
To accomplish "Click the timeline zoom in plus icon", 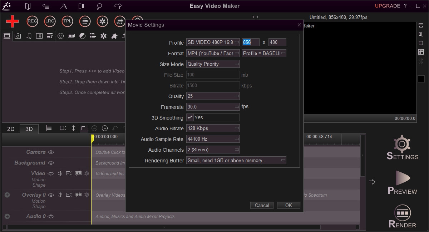I will click(105, 128).
